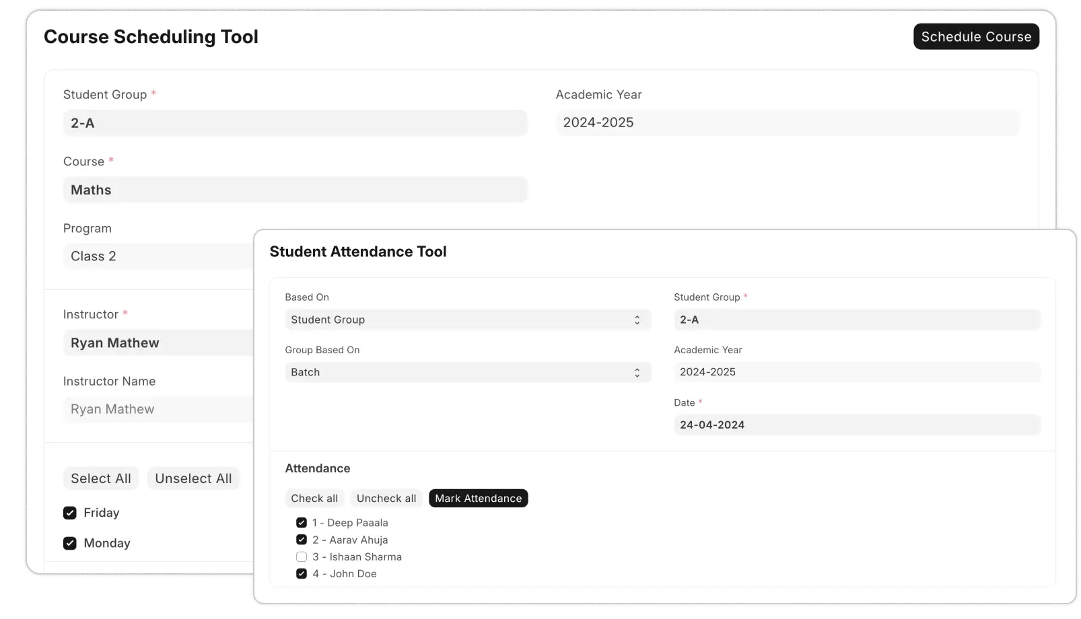Open the Based On dropdown
This screenshot has width=1081, height=619.
point(467,320)
